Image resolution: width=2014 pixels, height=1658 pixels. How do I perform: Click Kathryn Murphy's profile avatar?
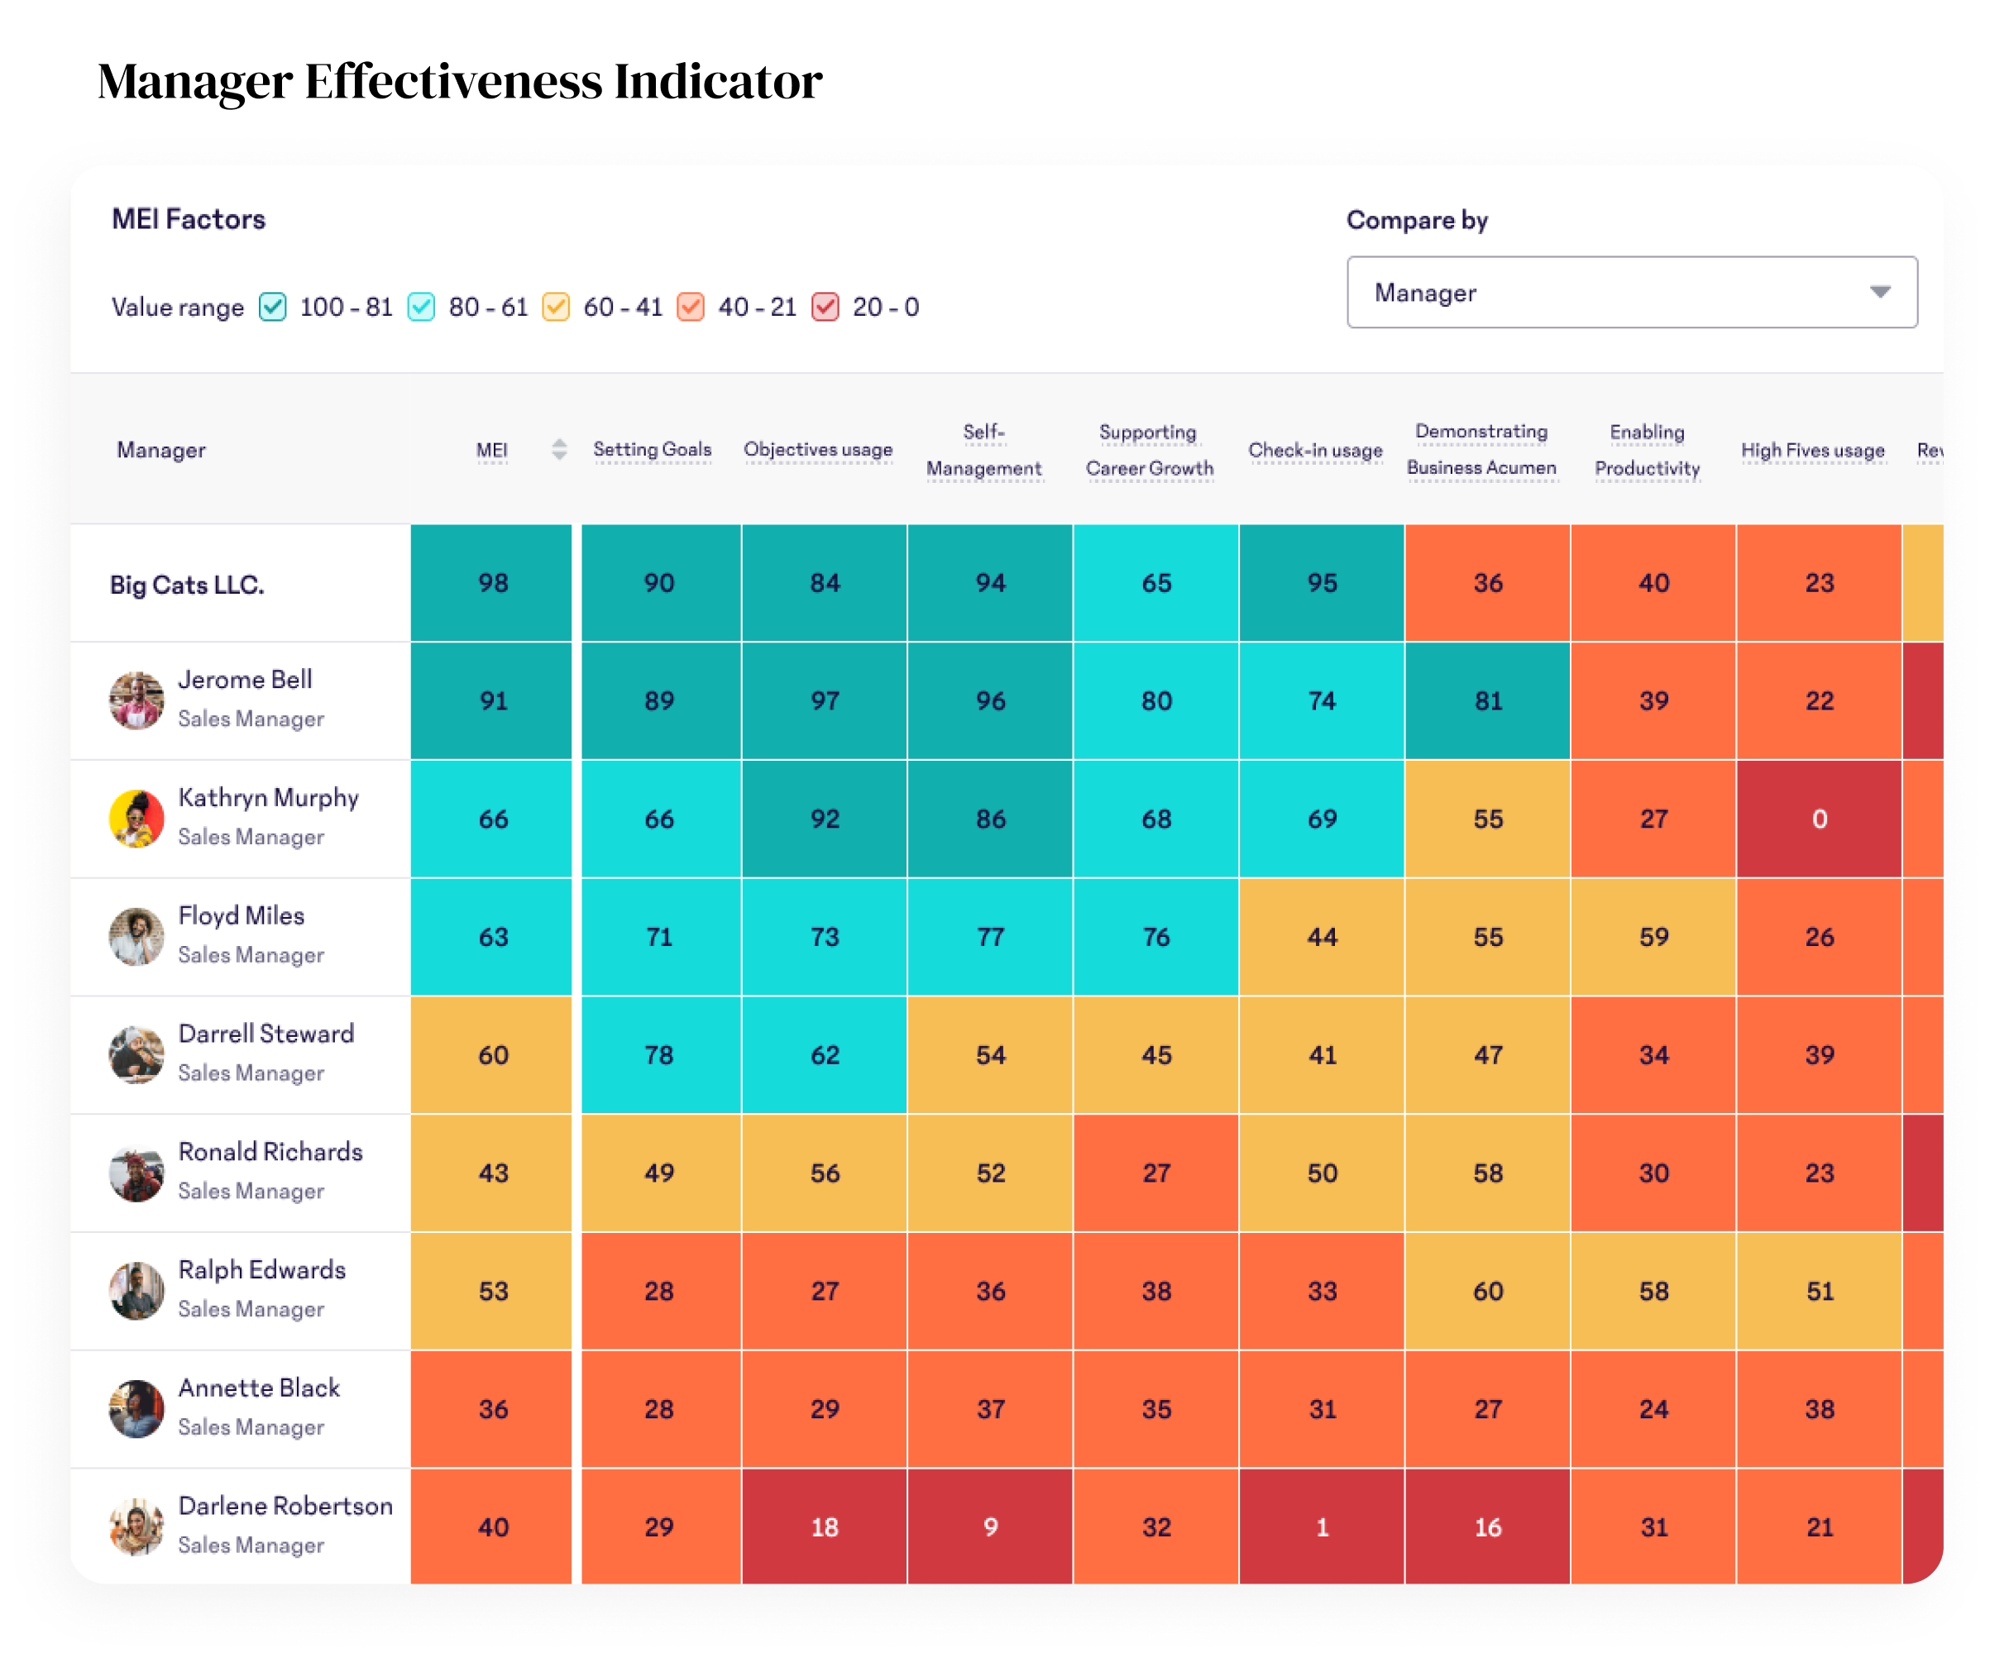(136, 819)
